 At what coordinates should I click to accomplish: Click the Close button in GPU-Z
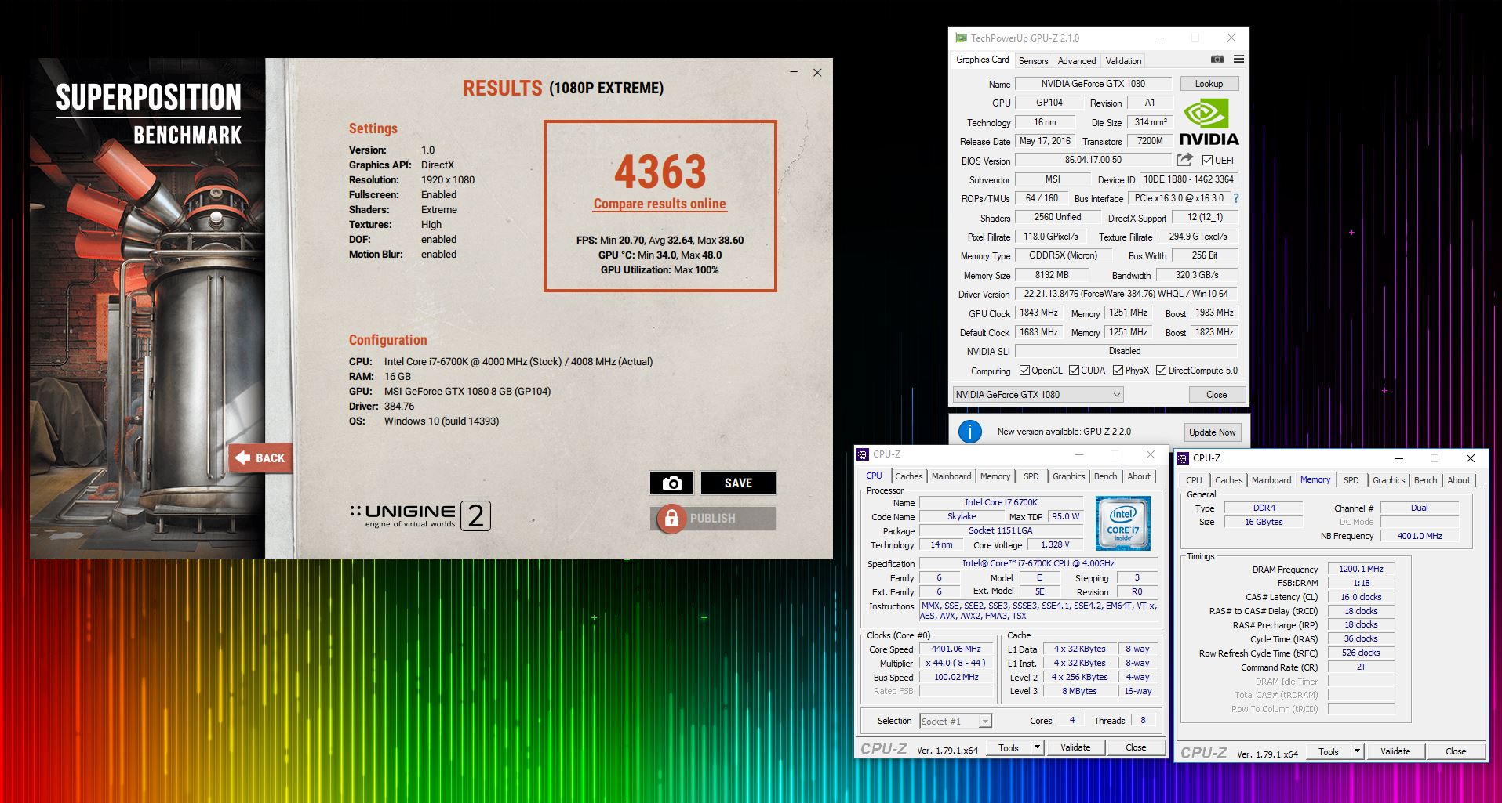click(1217, 395)
